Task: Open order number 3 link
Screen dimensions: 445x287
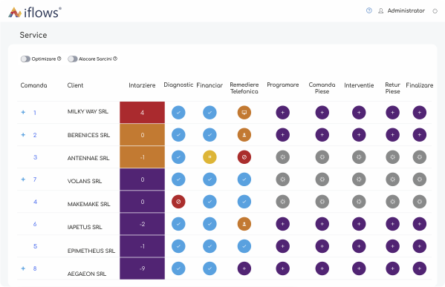Action: click(35, 157)
